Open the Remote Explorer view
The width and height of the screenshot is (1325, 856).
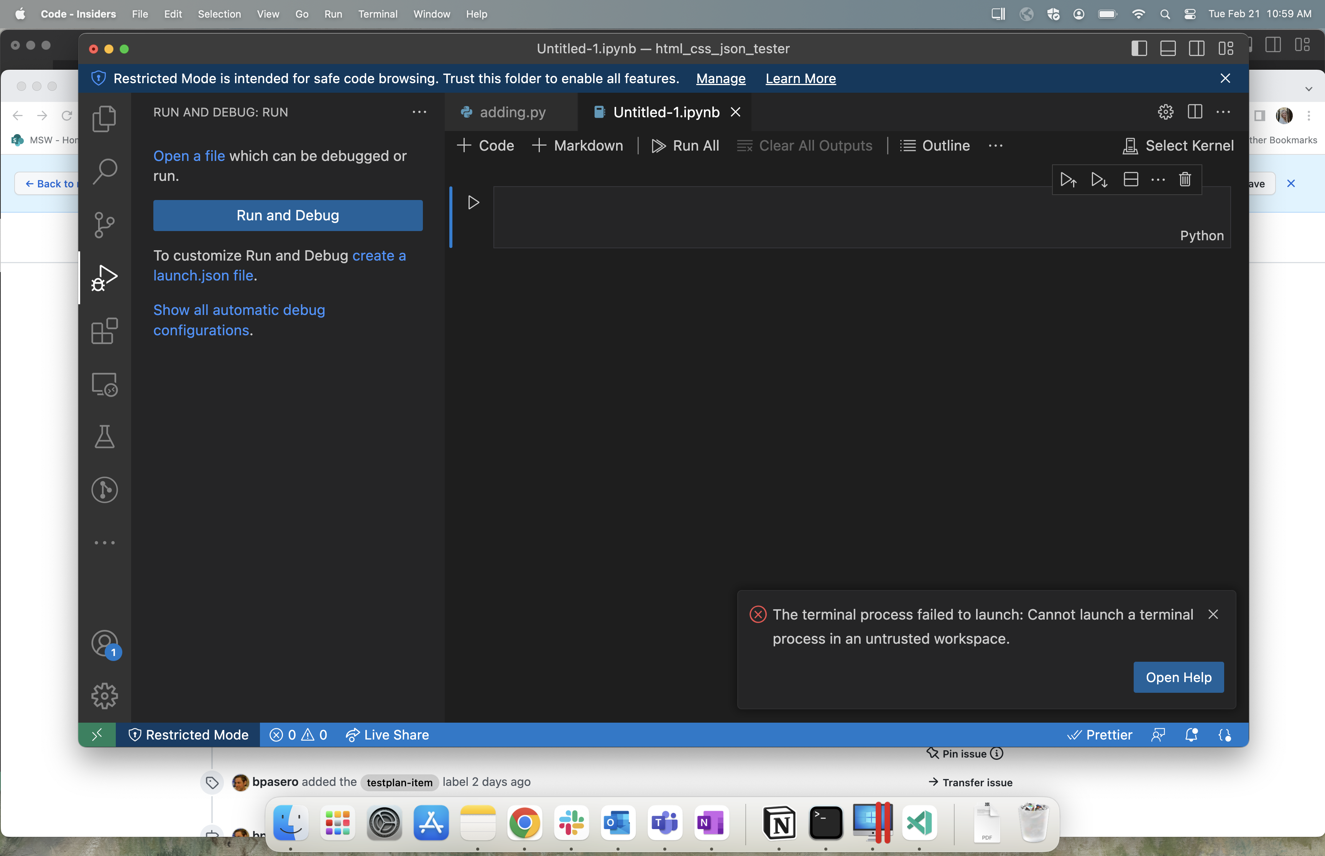click(105, 384)
